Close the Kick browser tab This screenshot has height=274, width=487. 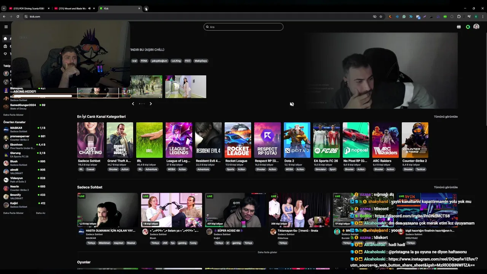pos(139,8)
